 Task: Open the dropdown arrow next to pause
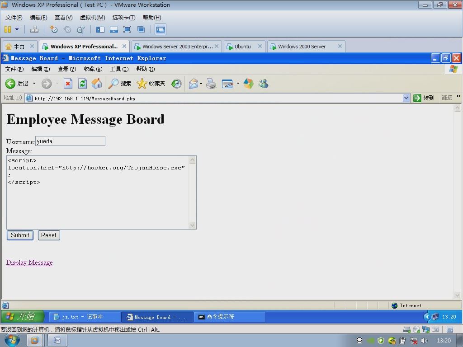17,29
